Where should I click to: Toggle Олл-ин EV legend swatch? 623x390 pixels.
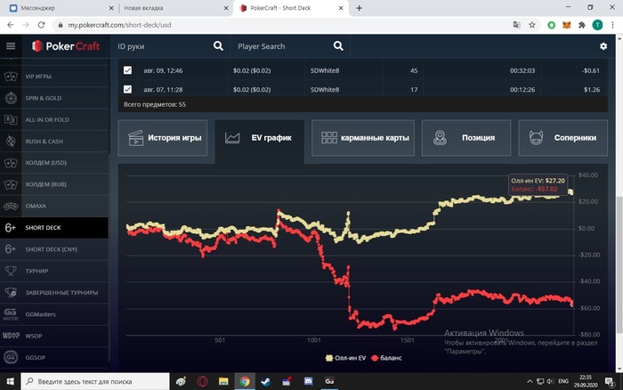(x=329, y=358)
